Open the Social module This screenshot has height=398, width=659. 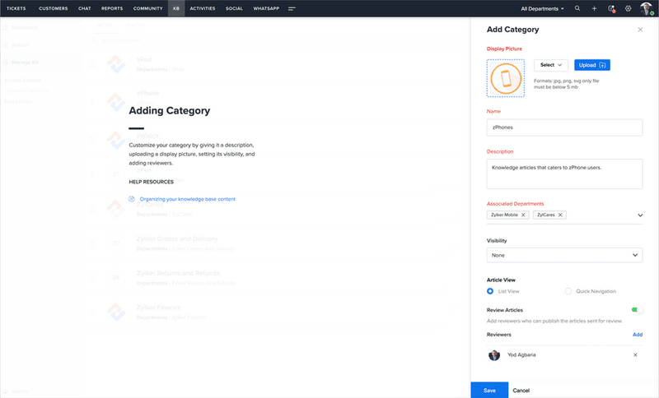234,8
